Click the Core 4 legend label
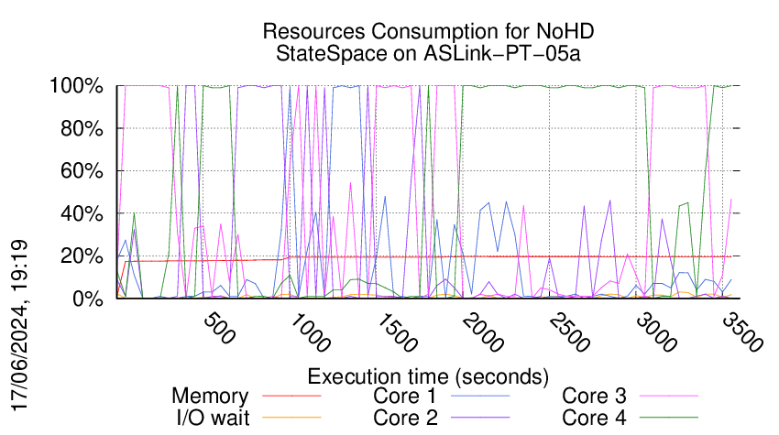The width and height of the screenshot is (779, 435). click(594, 418)
